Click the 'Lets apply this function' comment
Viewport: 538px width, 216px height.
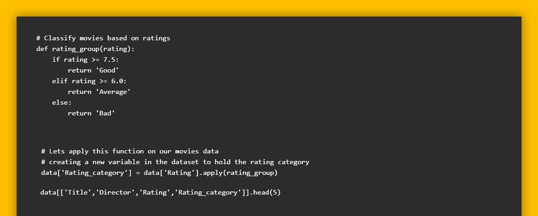130,151
